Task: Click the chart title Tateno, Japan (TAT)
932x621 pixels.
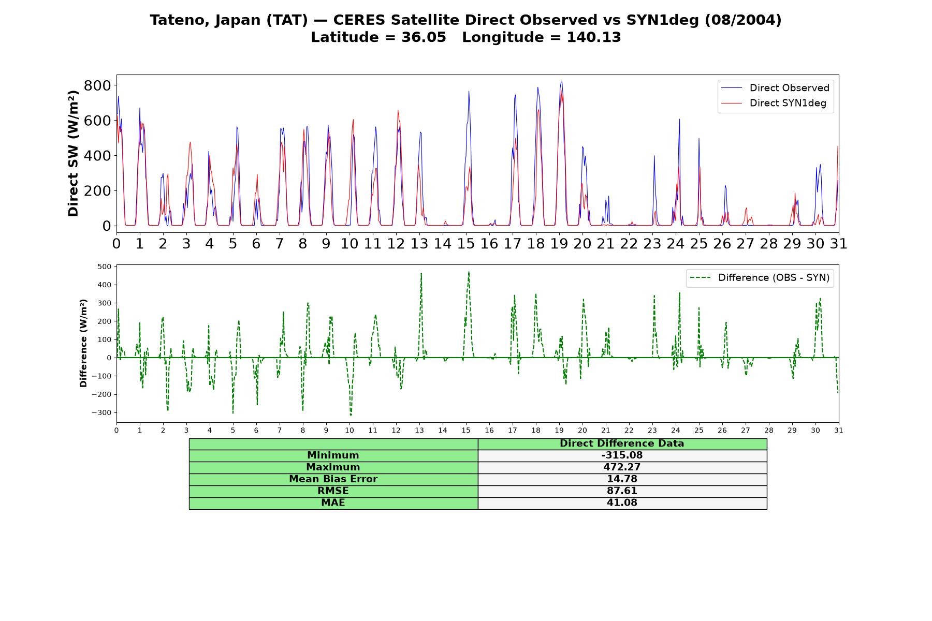Action: click(x=229, y=20)
